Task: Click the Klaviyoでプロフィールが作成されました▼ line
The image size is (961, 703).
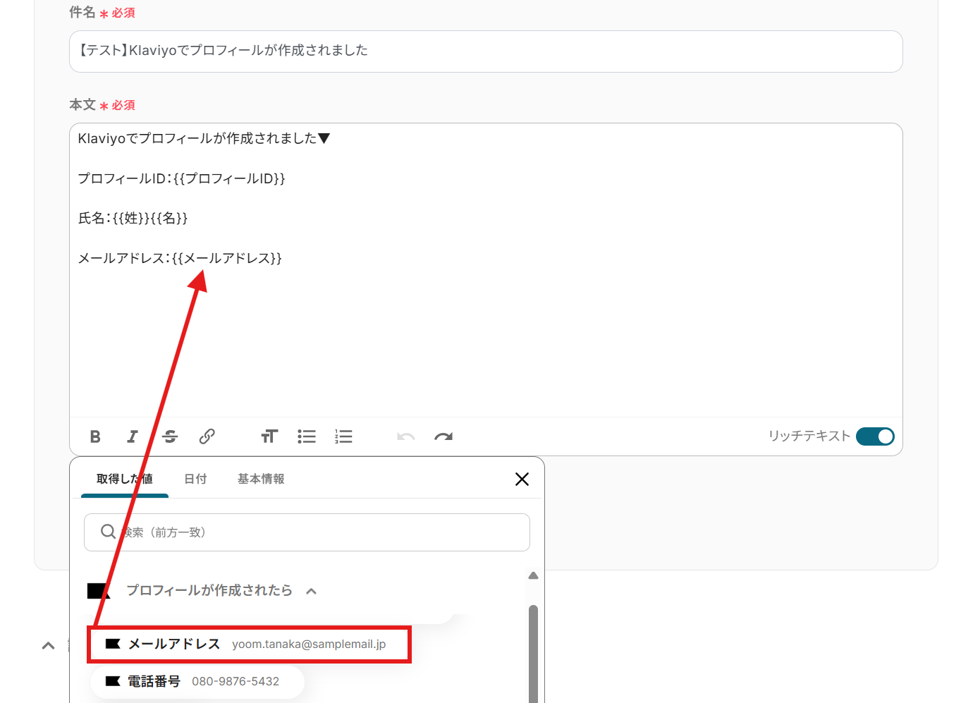Action: click(x=204, y=139)
